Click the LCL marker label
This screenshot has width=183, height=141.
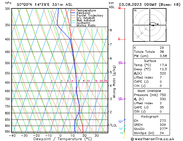click(114, 125)
